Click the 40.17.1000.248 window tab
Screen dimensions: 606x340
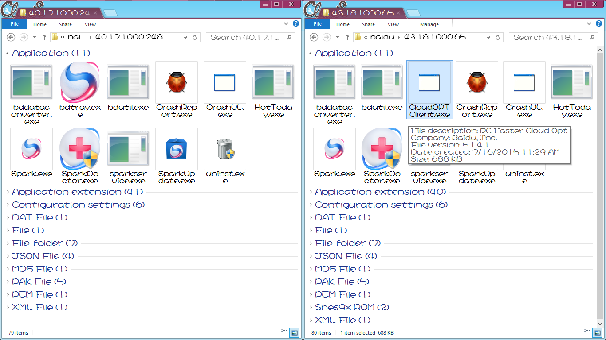tap(59, 13)
